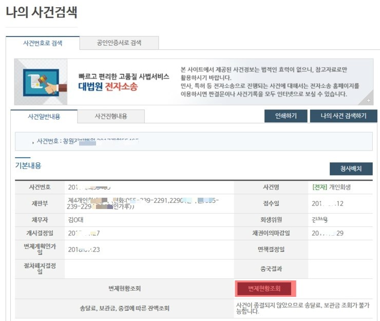The height and width of the screenshot is (321, 380).
Task: Click the red 변제현황조회 button
Action: [x=264, y=289]
